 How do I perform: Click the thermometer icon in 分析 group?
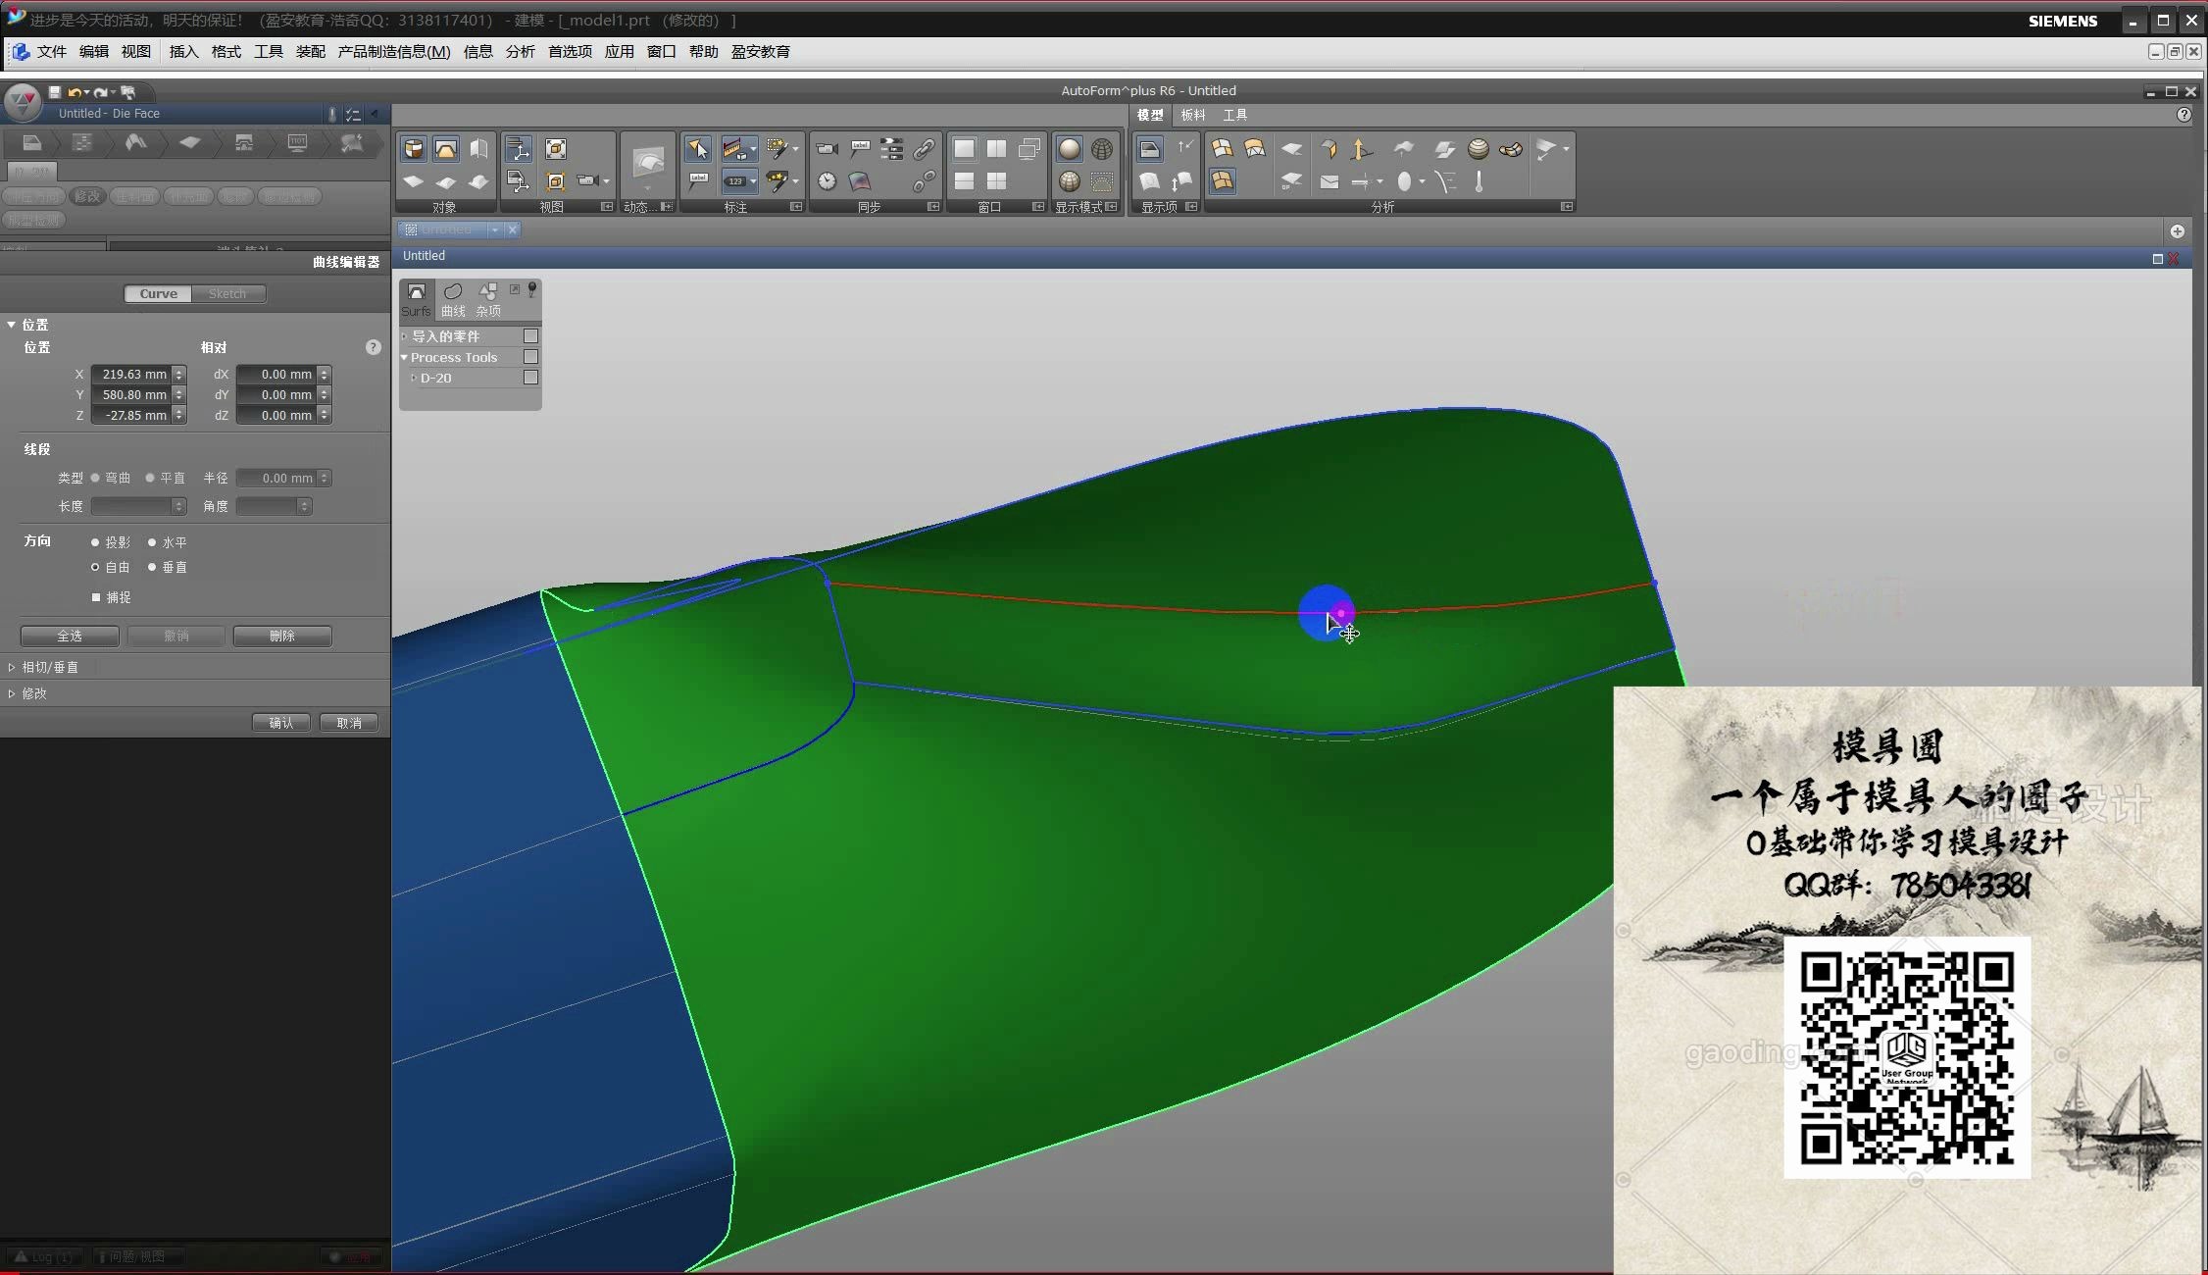point(1479,181)
